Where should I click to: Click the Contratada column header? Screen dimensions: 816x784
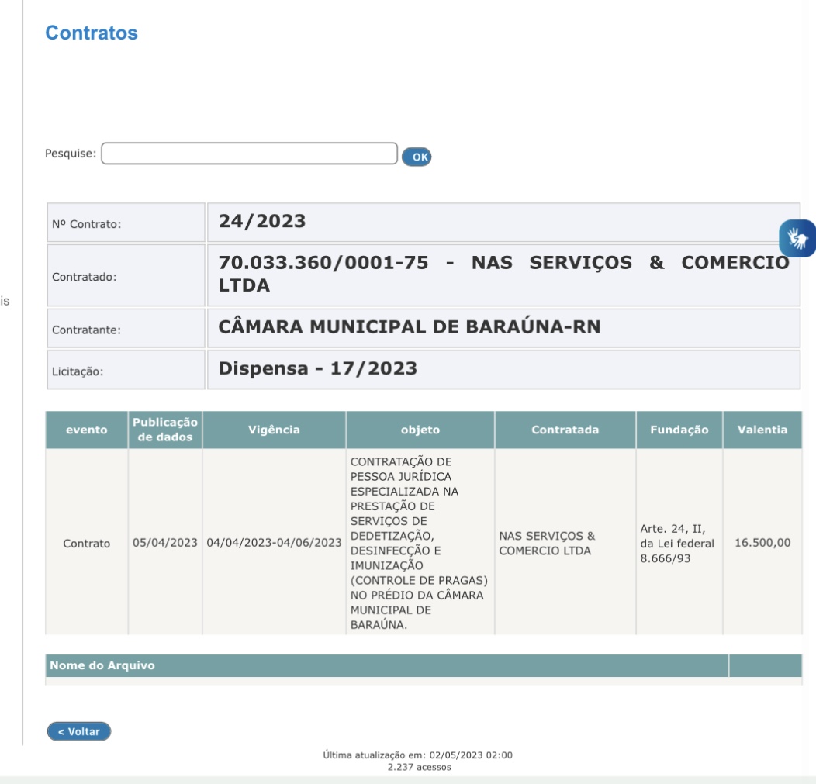[x=565, y=430]
